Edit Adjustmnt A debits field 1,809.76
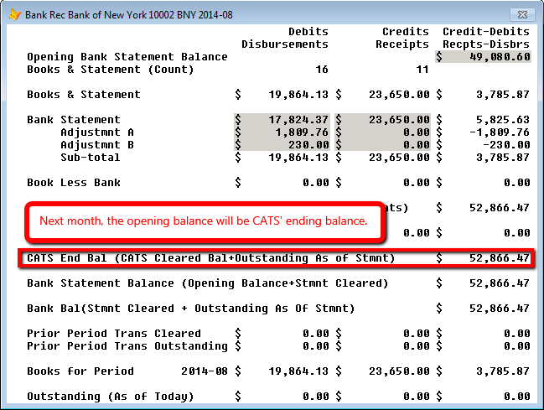The height and width of the screenshot is (410, 544). pyautogui.click(x=282, y=132)
